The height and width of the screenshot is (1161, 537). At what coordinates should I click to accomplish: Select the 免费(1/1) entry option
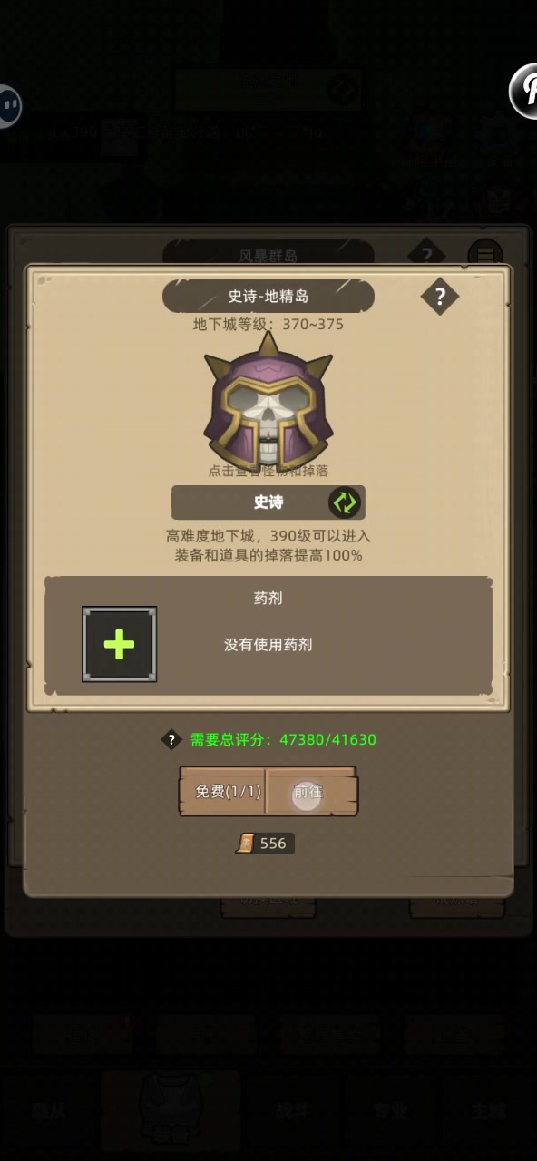pyautogui.click(x=222, y=792)
